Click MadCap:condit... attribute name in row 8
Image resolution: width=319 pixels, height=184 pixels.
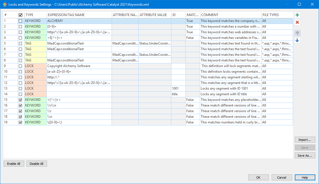click(x=125, y=60)
